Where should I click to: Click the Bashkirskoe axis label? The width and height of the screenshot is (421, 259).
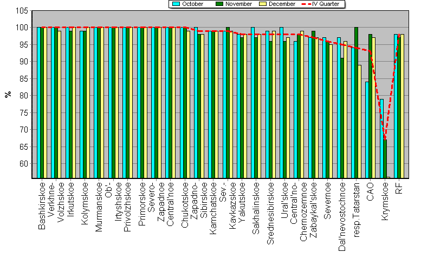point(42,205)
